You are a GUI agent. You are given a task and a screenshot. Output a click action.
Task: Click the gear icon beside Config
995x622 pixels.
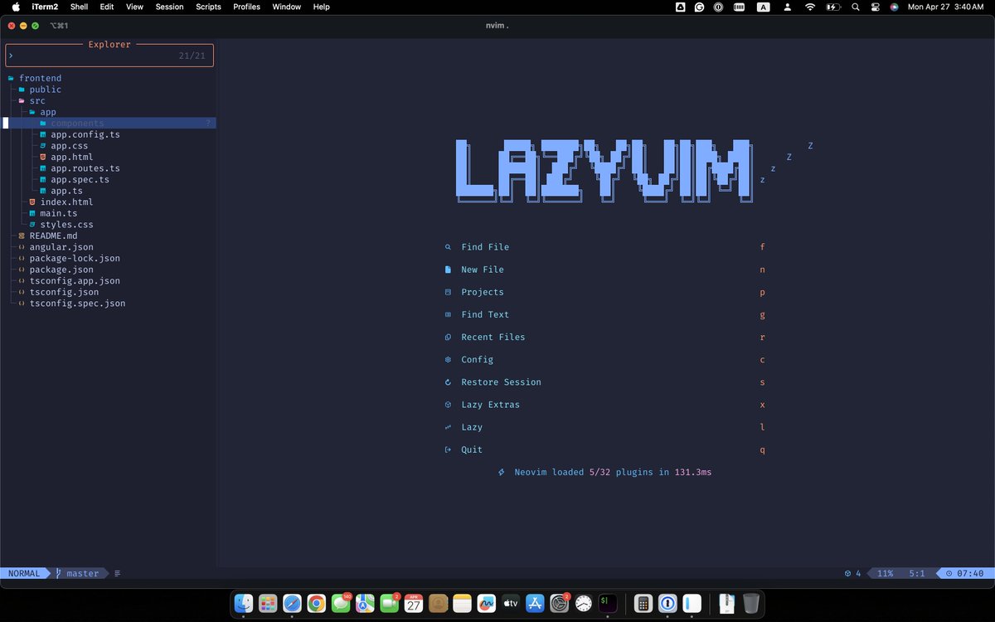tap(448, 359)
